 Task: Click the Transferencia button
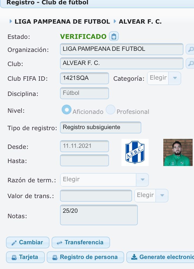point(81,242)
